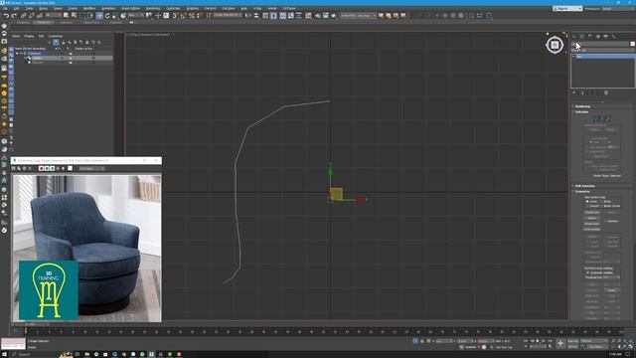
Task: Activate the Select and Move tool
Action: (99, 16)
